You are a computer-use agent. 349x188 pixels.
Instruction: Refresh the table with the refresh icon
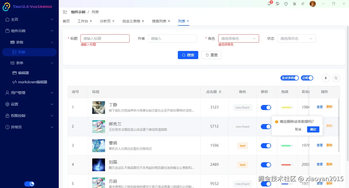click(336, 78)
